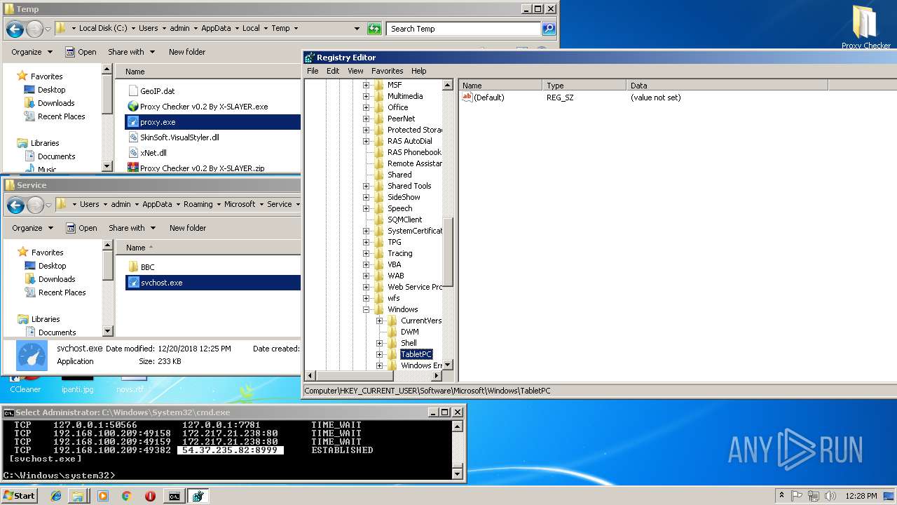The width and height of the screenshot is (897, 505).
Task: Switch to cmd.exe taskbar button
Action: (x=174, y=496)
